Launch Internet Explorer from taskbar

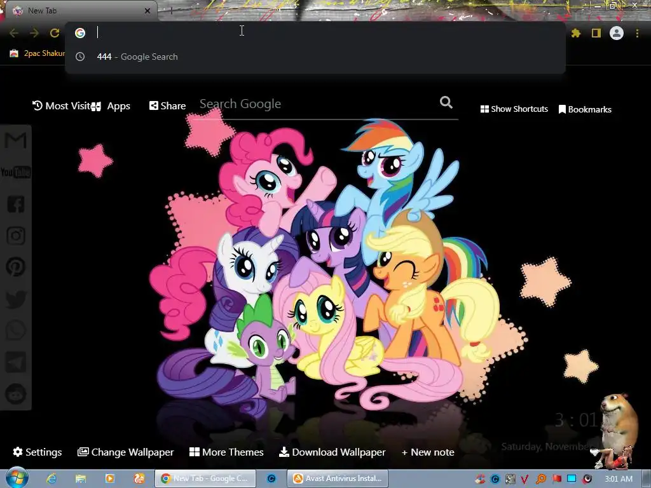tap(51, 478)
